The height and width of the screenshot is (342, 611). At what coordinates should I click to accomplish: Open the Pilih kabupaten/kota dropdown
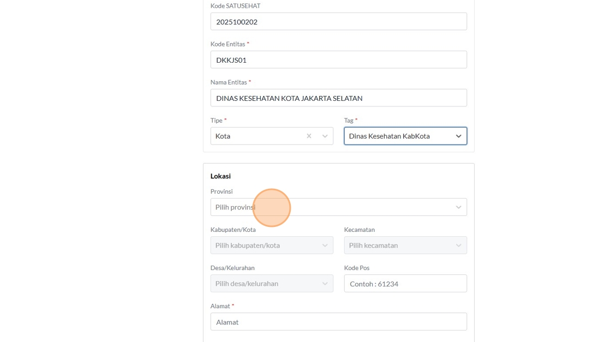[265, 245]
